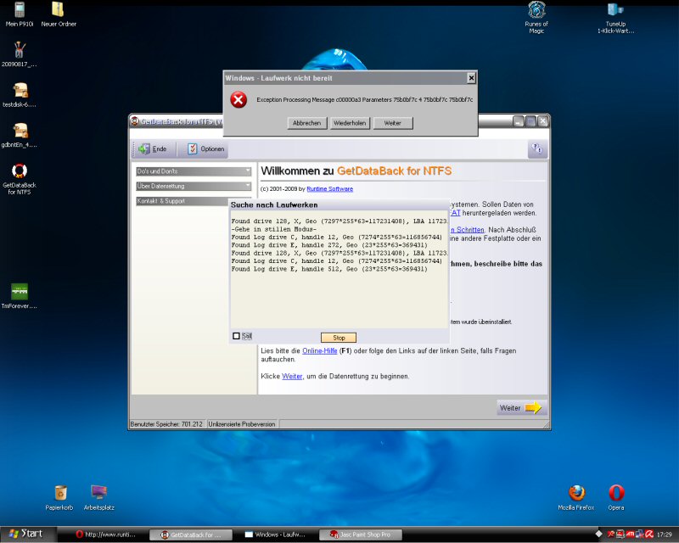Screen dimensions: 679x543
Task: Switch to GetDataBack taskbar button
Action: pos(190,535)
